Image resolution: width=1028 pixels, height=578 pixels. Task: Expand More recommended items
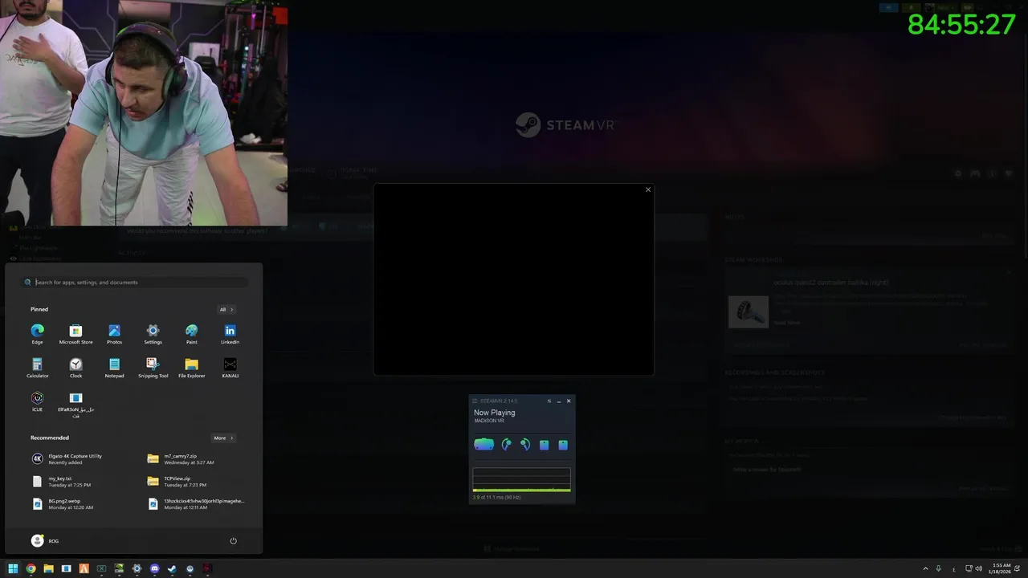[223, 438]
